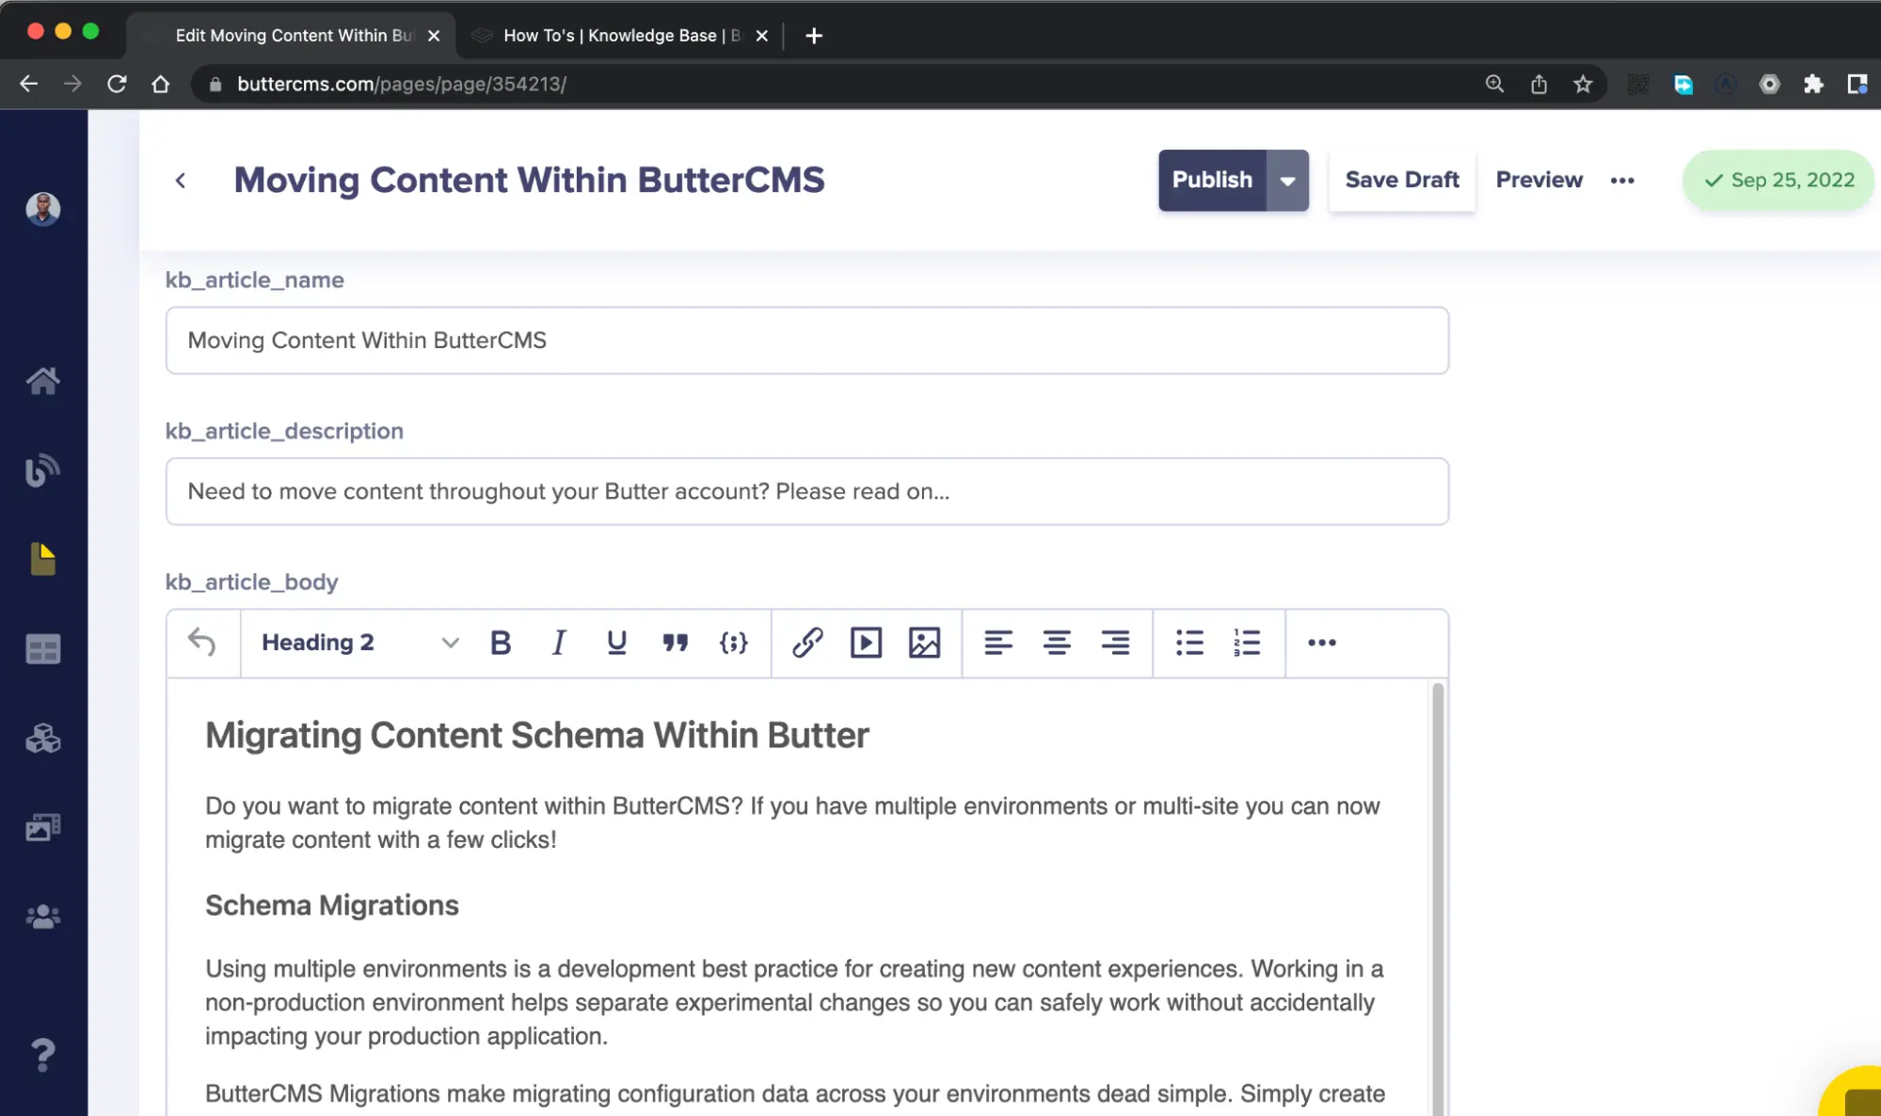This screenshot has width=1881, height=1116.
Task: Insert a blockquote
Action: tap(675, 643)
